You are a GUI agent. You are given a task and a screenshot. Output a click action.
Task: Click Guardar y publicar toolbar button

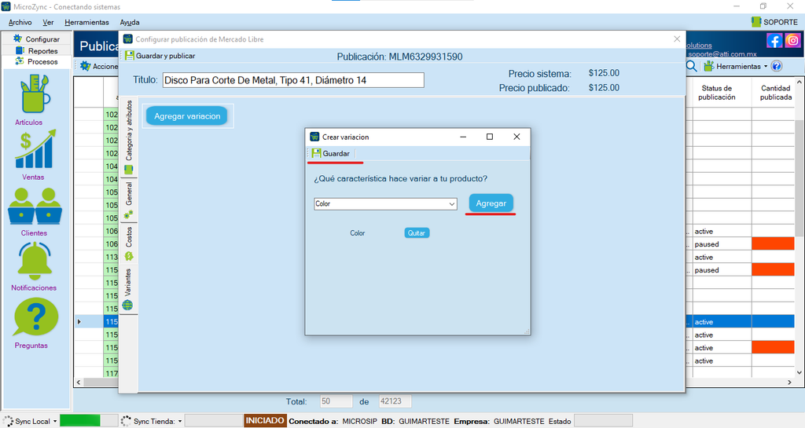(x=160, y=56)
